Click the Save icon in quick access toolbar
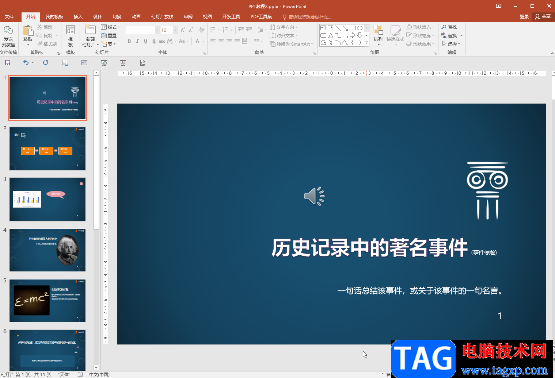 point(7,63)
